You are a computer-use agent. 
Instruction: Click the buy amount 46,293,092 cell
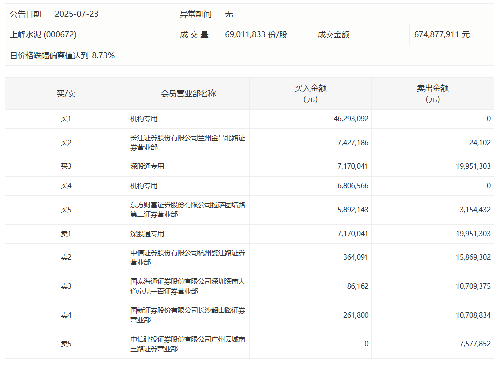pos(351,119)
